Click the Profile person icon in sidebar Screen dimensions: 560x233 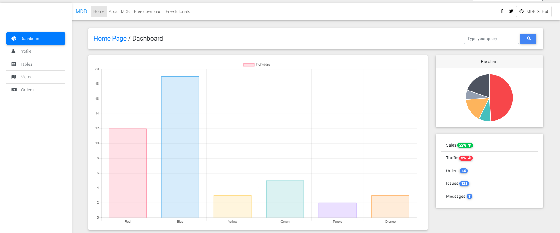14,51
